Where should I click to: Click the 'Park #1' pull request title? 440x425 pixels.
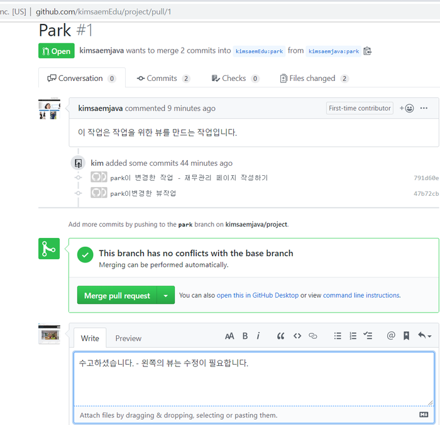point(65,30)
